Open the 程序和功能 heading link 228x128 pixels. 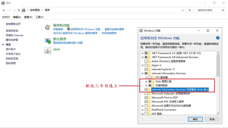[x=61, y=25]
